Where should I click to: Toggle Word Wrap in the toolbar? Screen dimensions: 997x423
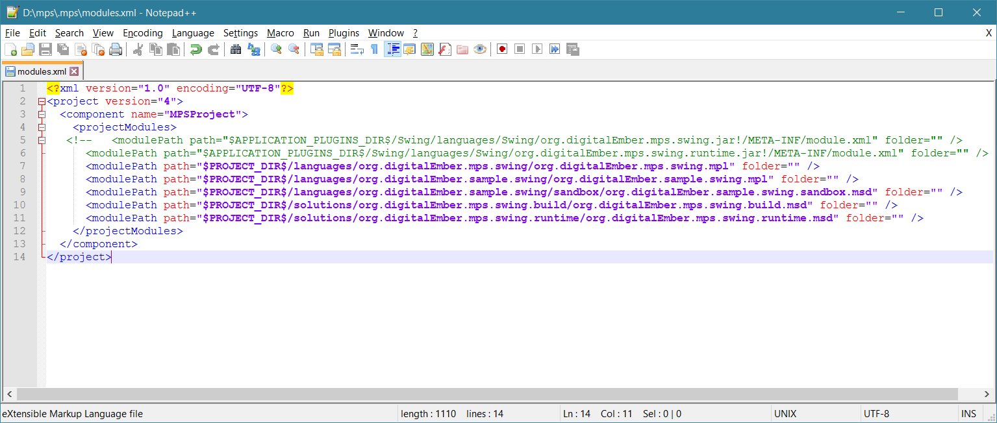point(357,49)
